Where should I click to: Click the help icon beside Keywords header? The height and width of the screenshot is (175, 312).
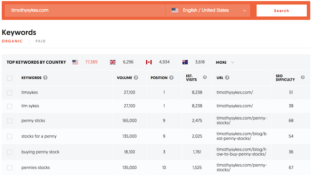coord(45,77)
